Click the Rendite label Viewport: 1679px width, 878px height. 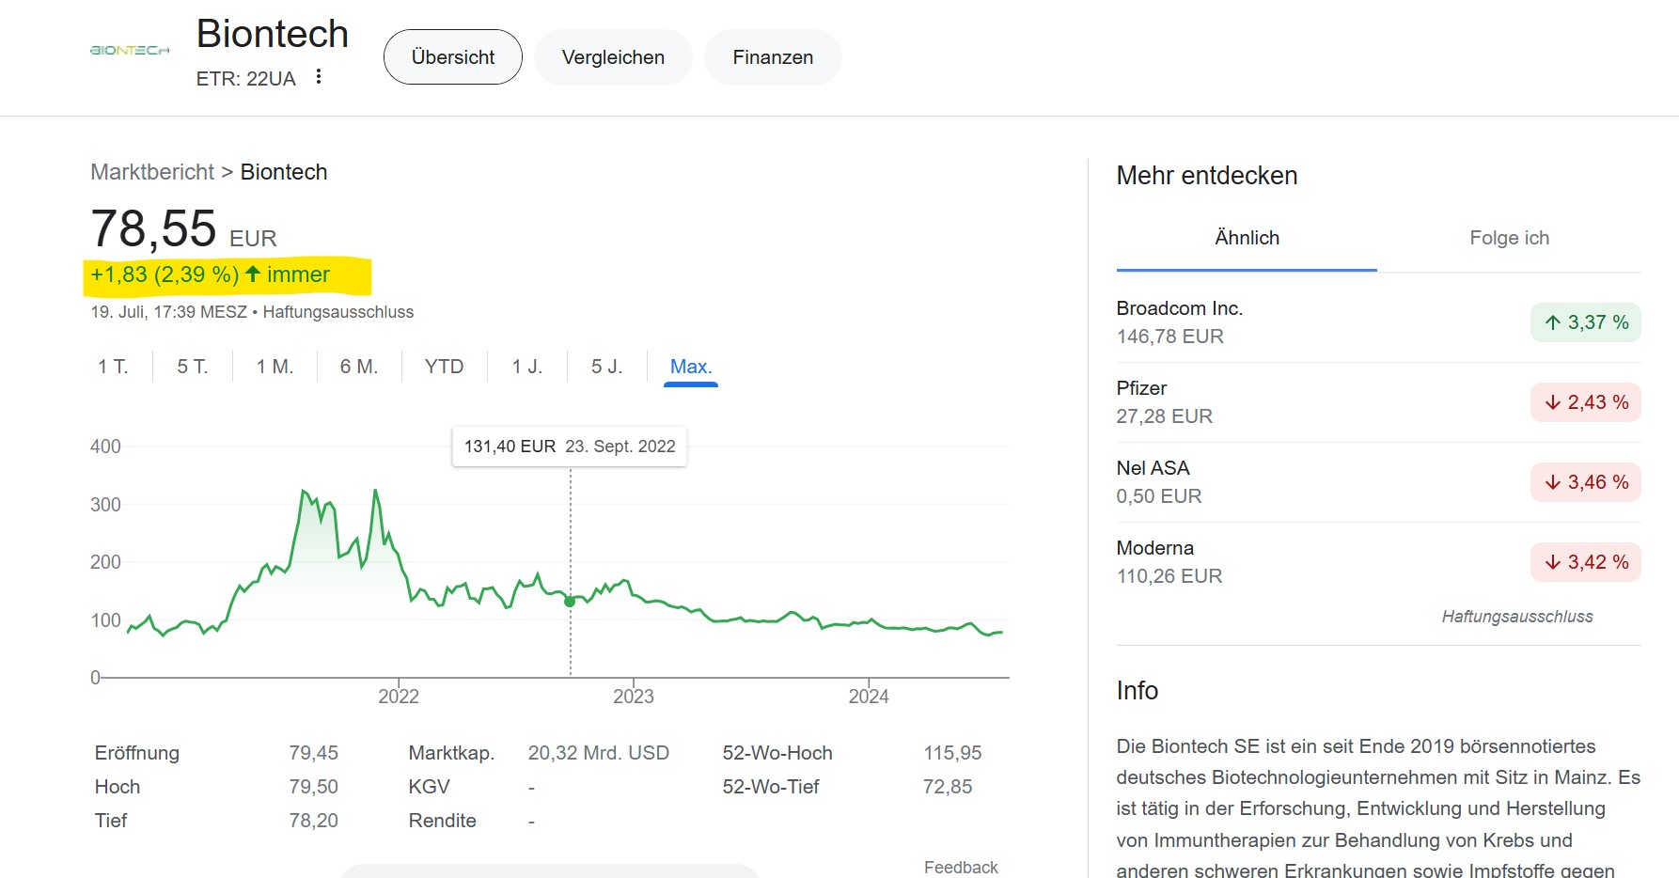click(x=443, y=821)
